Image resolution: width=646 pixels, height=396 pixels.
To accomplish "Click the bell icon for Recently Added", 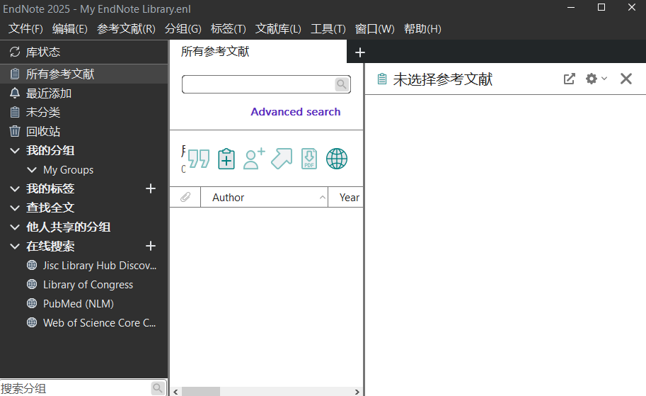I will tap(15, 94).
